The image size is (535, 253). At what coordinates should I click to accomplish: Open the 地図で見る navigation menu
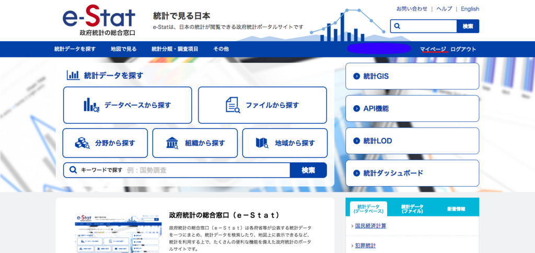click(x=123, y=49)
